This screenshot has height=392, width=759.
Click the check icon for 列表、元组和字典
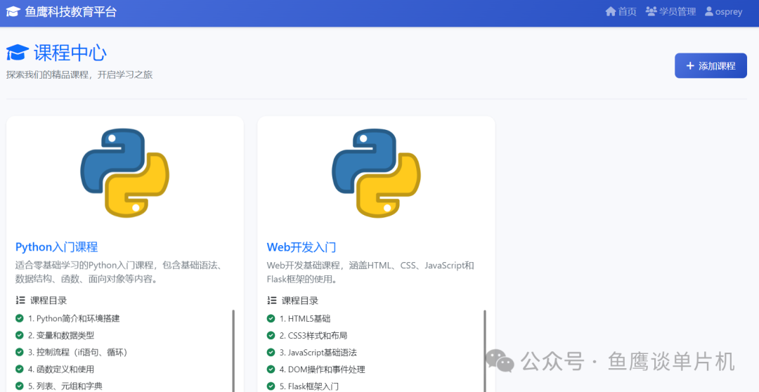[20, 386]
